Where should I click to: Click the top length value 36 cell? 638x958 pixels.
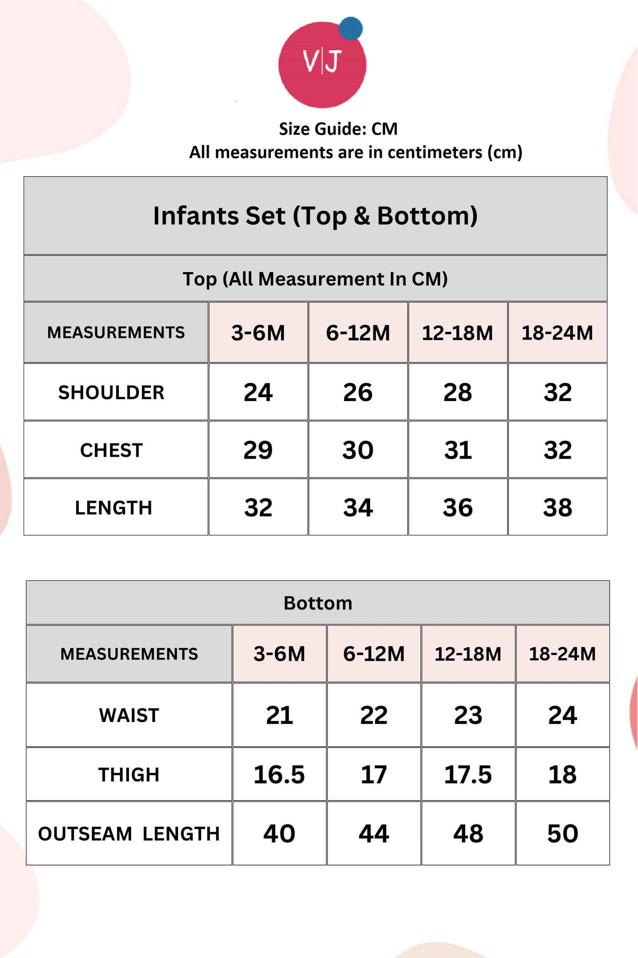458,507
